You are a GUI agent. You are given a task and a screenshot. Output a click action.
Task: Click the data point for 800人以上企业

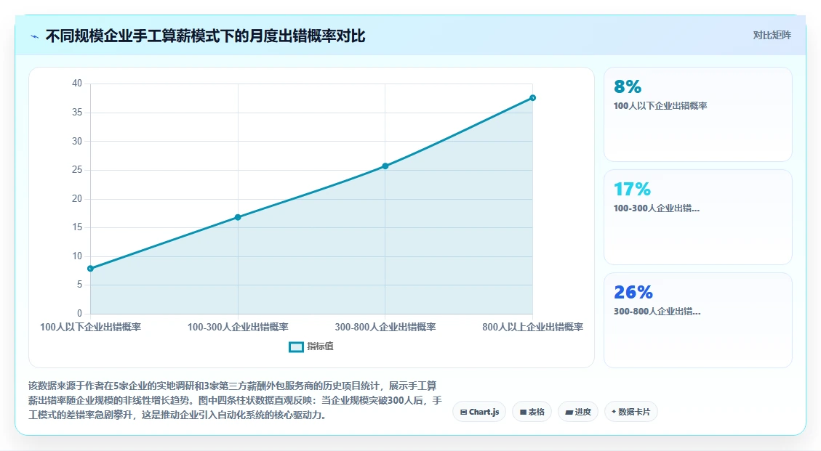pyautogui.click(x=532, y=98)
